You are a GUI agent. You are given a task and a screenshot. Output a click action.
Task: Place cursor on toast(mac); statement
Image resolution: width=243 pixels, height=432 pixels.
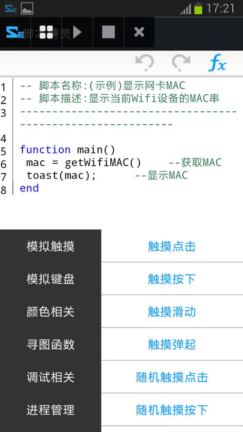point(61,175)
